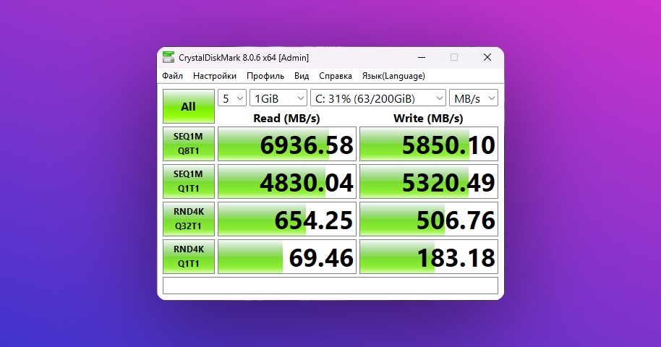
Task: Click the SEQ1M Q8T1 read result 6936.58
Action: (x=287, y=144)
